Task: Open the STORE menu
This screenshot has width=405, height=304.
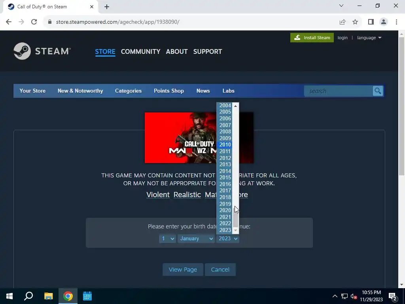Action: click(x=105, y=51)
